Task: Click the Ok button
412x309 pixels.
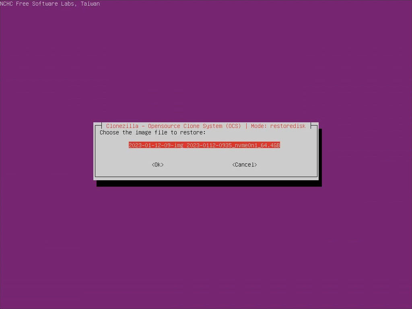Action: tap(158, 165)
